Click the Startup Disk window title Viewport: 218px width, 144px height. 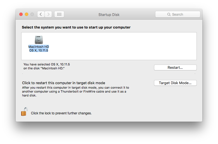(109, 15)
